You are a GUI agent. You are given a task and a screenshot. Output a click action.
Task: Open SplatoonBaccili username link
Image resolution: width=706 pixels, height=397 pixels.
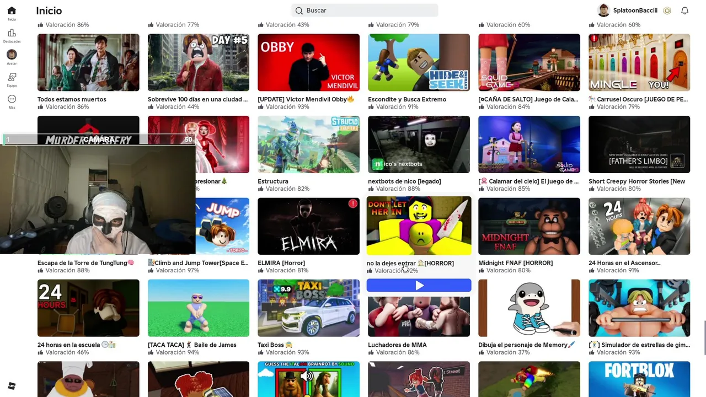(x=635, y=10)
